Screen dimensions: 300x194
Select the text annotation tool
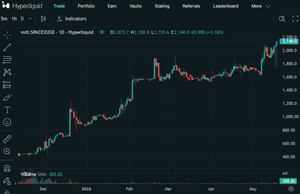click(x=7, y=110)
